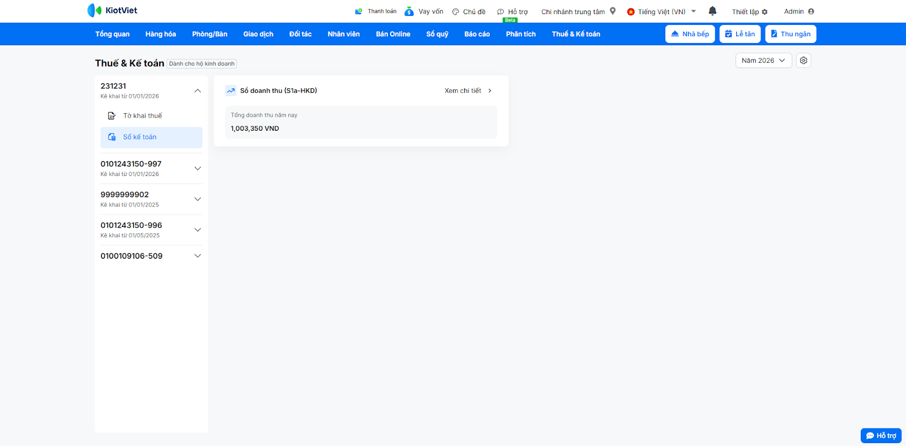
Task: Click the Beta badge under Hỗ trợ
Action: [x=510, y=20]
